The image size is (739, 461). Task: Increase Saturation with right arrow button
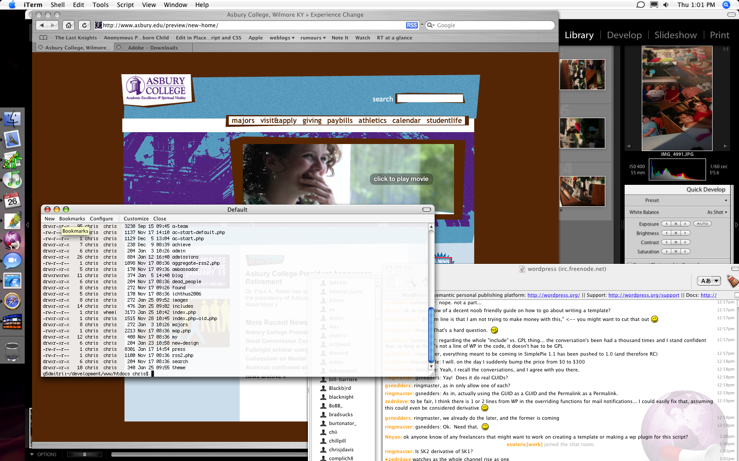(x=685, y=252)
